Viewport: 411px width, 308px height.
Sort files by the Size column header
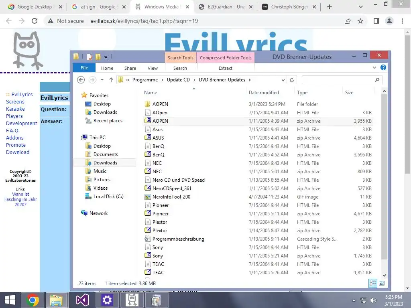coord(349,93)
